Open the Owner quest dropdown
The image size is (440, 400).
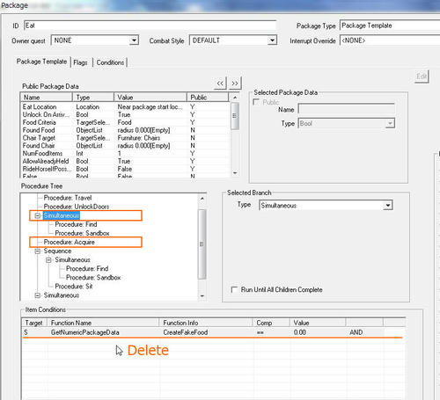134,40
